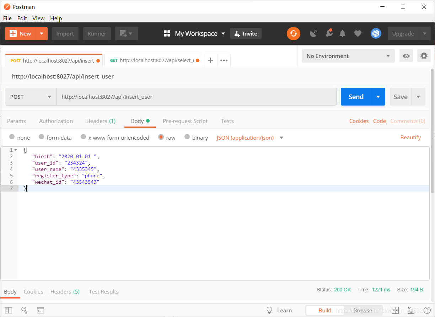Open the capture requests icon
The image size is (435, 317).
tap(313, 33)
